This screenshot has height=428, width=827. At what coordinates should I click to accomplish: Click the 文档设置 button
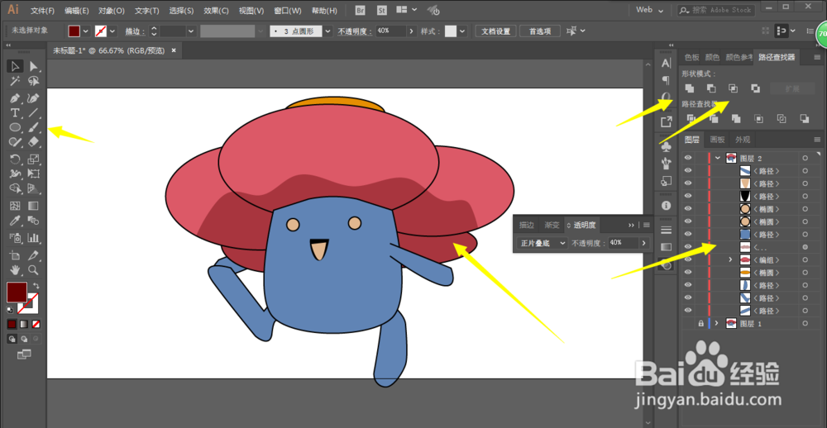pos(496,31)
